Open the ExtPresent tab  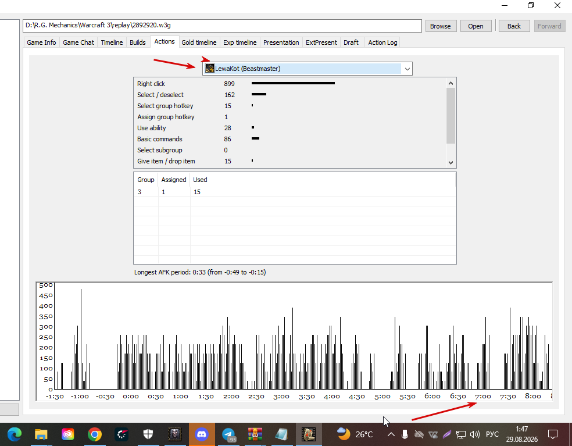point(321,42)
